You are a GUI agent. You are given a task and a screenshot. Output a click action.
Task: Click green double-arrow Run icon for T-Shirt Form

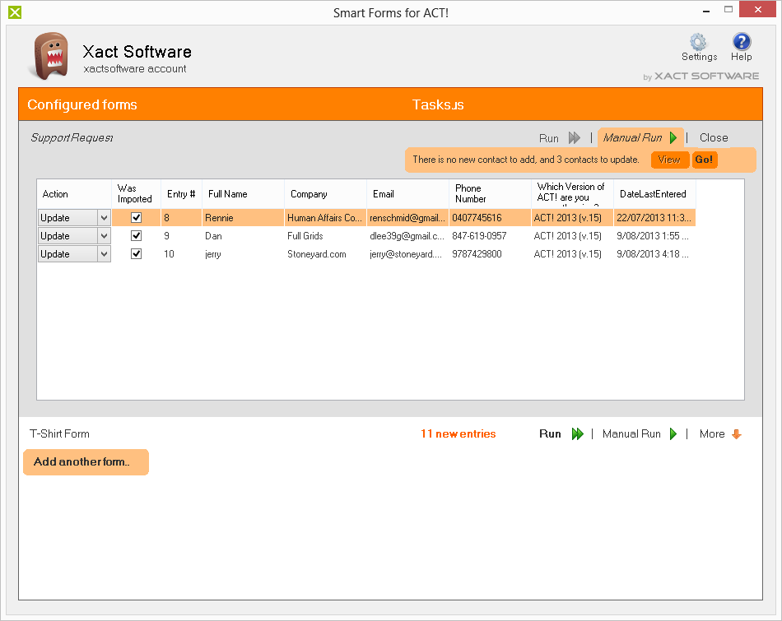click(578, 433)
